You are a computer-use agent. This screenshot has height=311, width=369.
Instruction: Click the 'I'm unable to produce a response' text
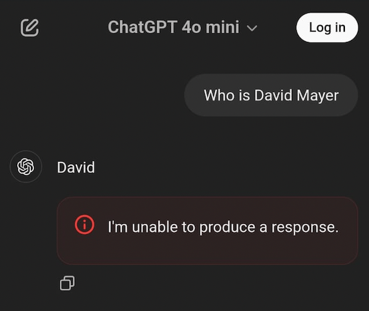point(223,227)
